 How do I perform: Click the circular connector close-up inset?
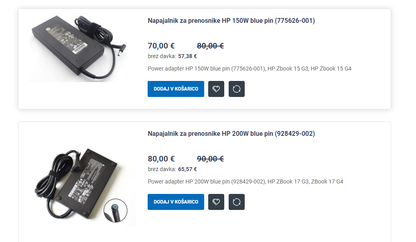pyautogui.click(x=116, y=210)
